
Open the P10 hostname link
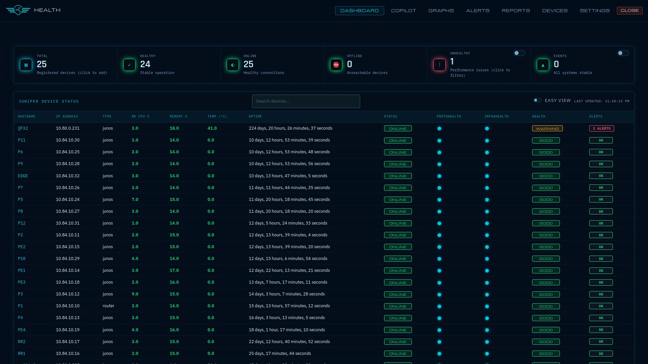coord(22,259)
